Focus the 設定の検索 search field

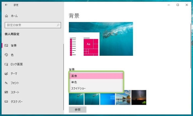[33, 25]
